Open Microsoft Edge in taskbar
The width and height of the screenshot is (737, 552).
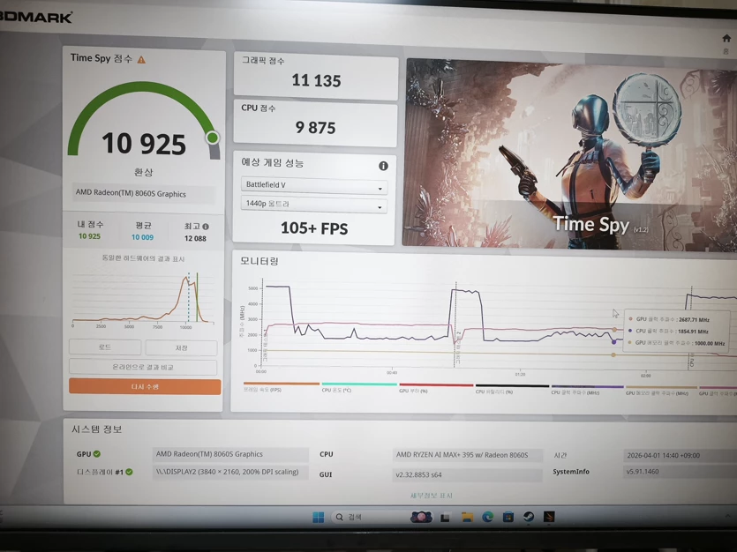click(487, 517)
